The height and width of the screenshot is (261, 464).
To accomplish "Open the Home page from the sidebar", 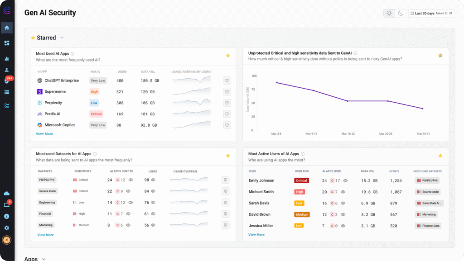I will pos(7,28).
